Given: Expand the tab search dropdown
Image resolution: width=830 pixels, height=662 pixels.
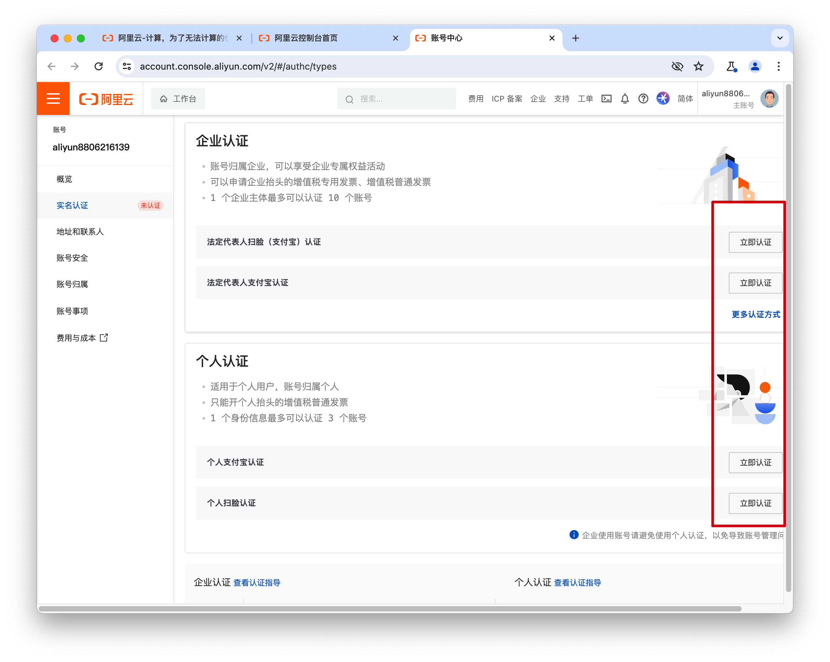Looking at the screenshot, I should click(x=780, y=38).
